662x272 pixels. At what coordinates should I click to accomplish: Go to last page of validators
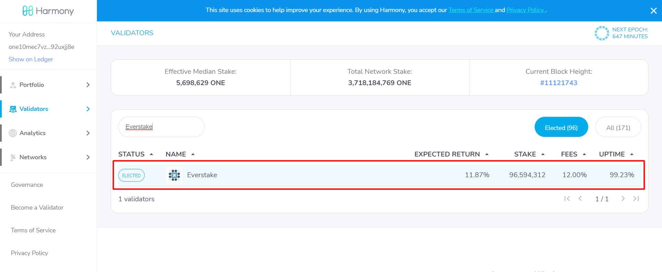(636, 199)
